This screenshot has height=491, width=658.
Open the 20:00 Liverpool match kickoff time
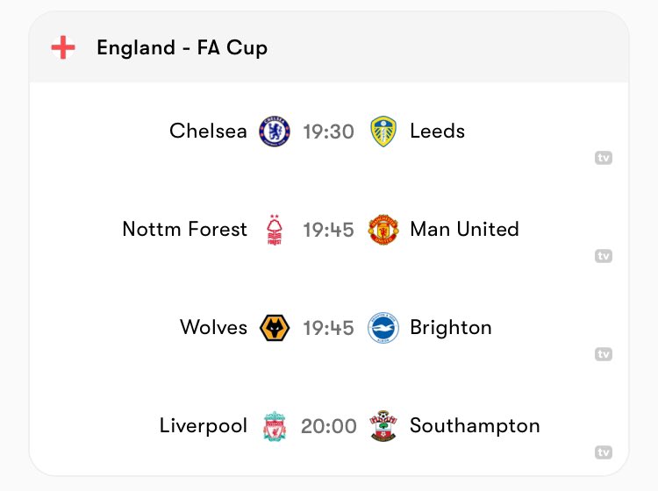point(329,426)
